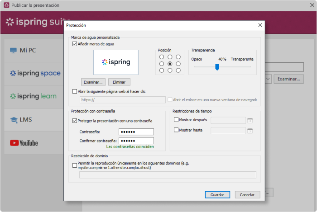
Task: Click the Mostrar hasta date field
Action: [x=228, y=131]
